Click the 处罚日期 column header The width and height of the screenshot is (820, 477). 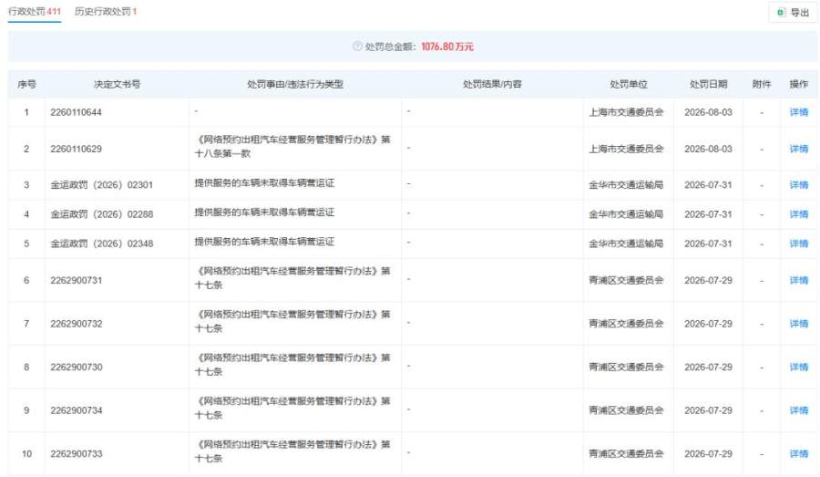pos(708,84)
